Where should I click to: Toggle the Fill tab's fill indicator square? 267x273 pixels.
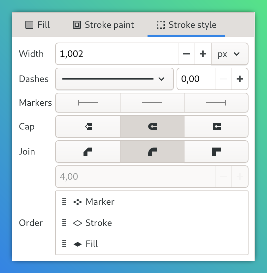[29, 24]
